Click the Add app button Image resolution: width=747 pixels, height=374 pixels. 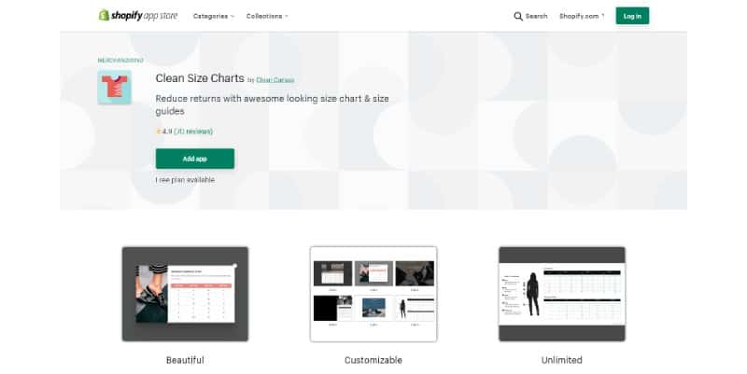point(195,159)
